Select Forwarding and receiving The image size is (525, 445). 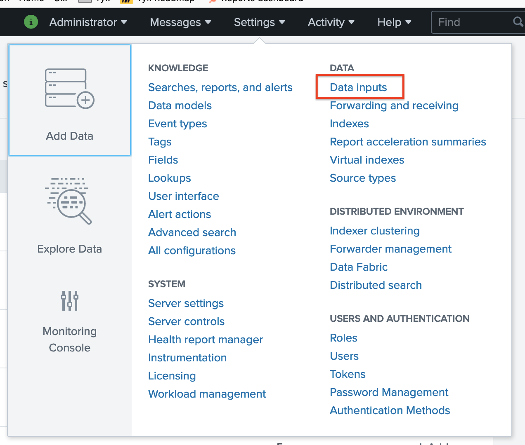(394, 105)
